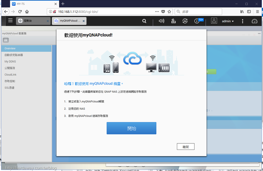Image resolution: width=263 pixels, height=171 pixels.
Task: Click the QTS search magnifier icon
Action: pos(144,21)
